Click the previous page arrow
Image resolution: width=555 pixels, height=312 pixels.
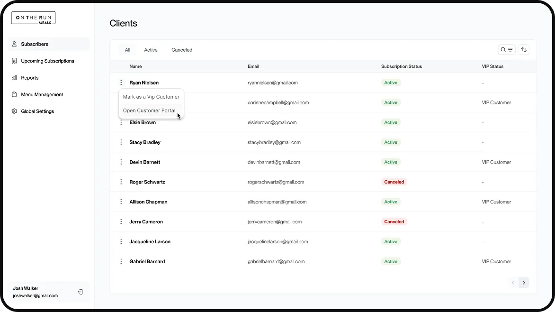click(x=513, y=283)
